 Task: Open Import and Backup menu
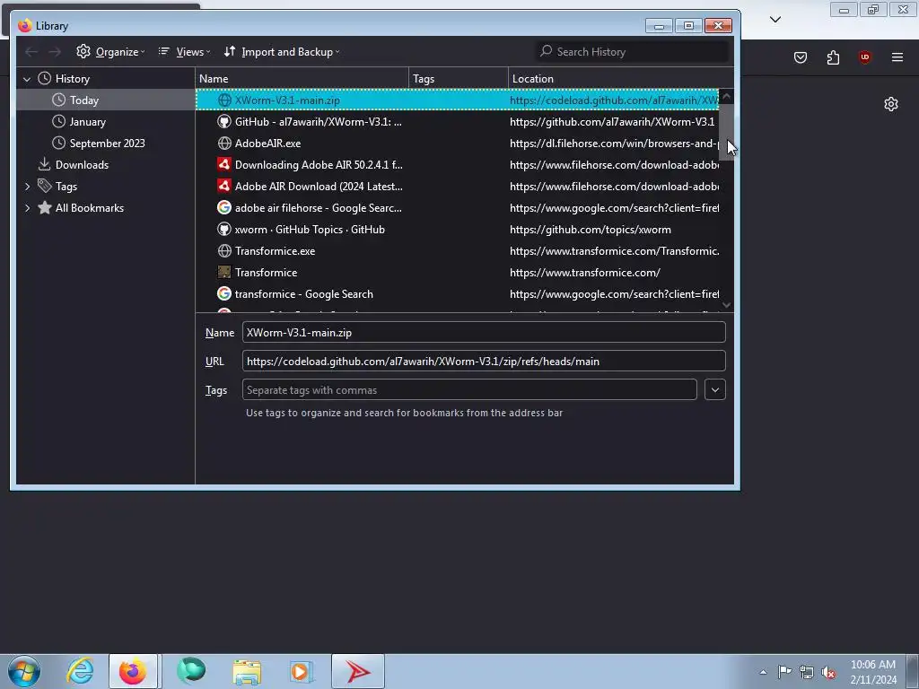pyautogui.click(x=282, y=51)
